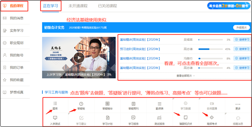Click the 上次学习到 last-studied caption on the video
The width and height of the screenshot is (252, 127).
(x=79, y=75)
